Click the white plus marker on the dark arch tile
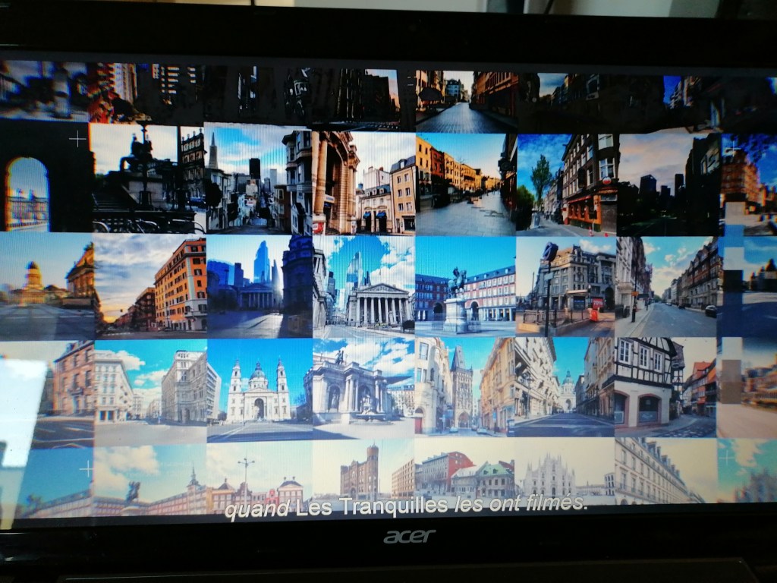777x583 pixels. click(x=78, y=140)
